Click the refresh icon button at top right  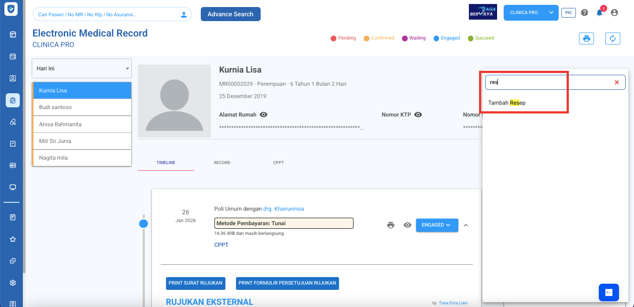(612, 39)
